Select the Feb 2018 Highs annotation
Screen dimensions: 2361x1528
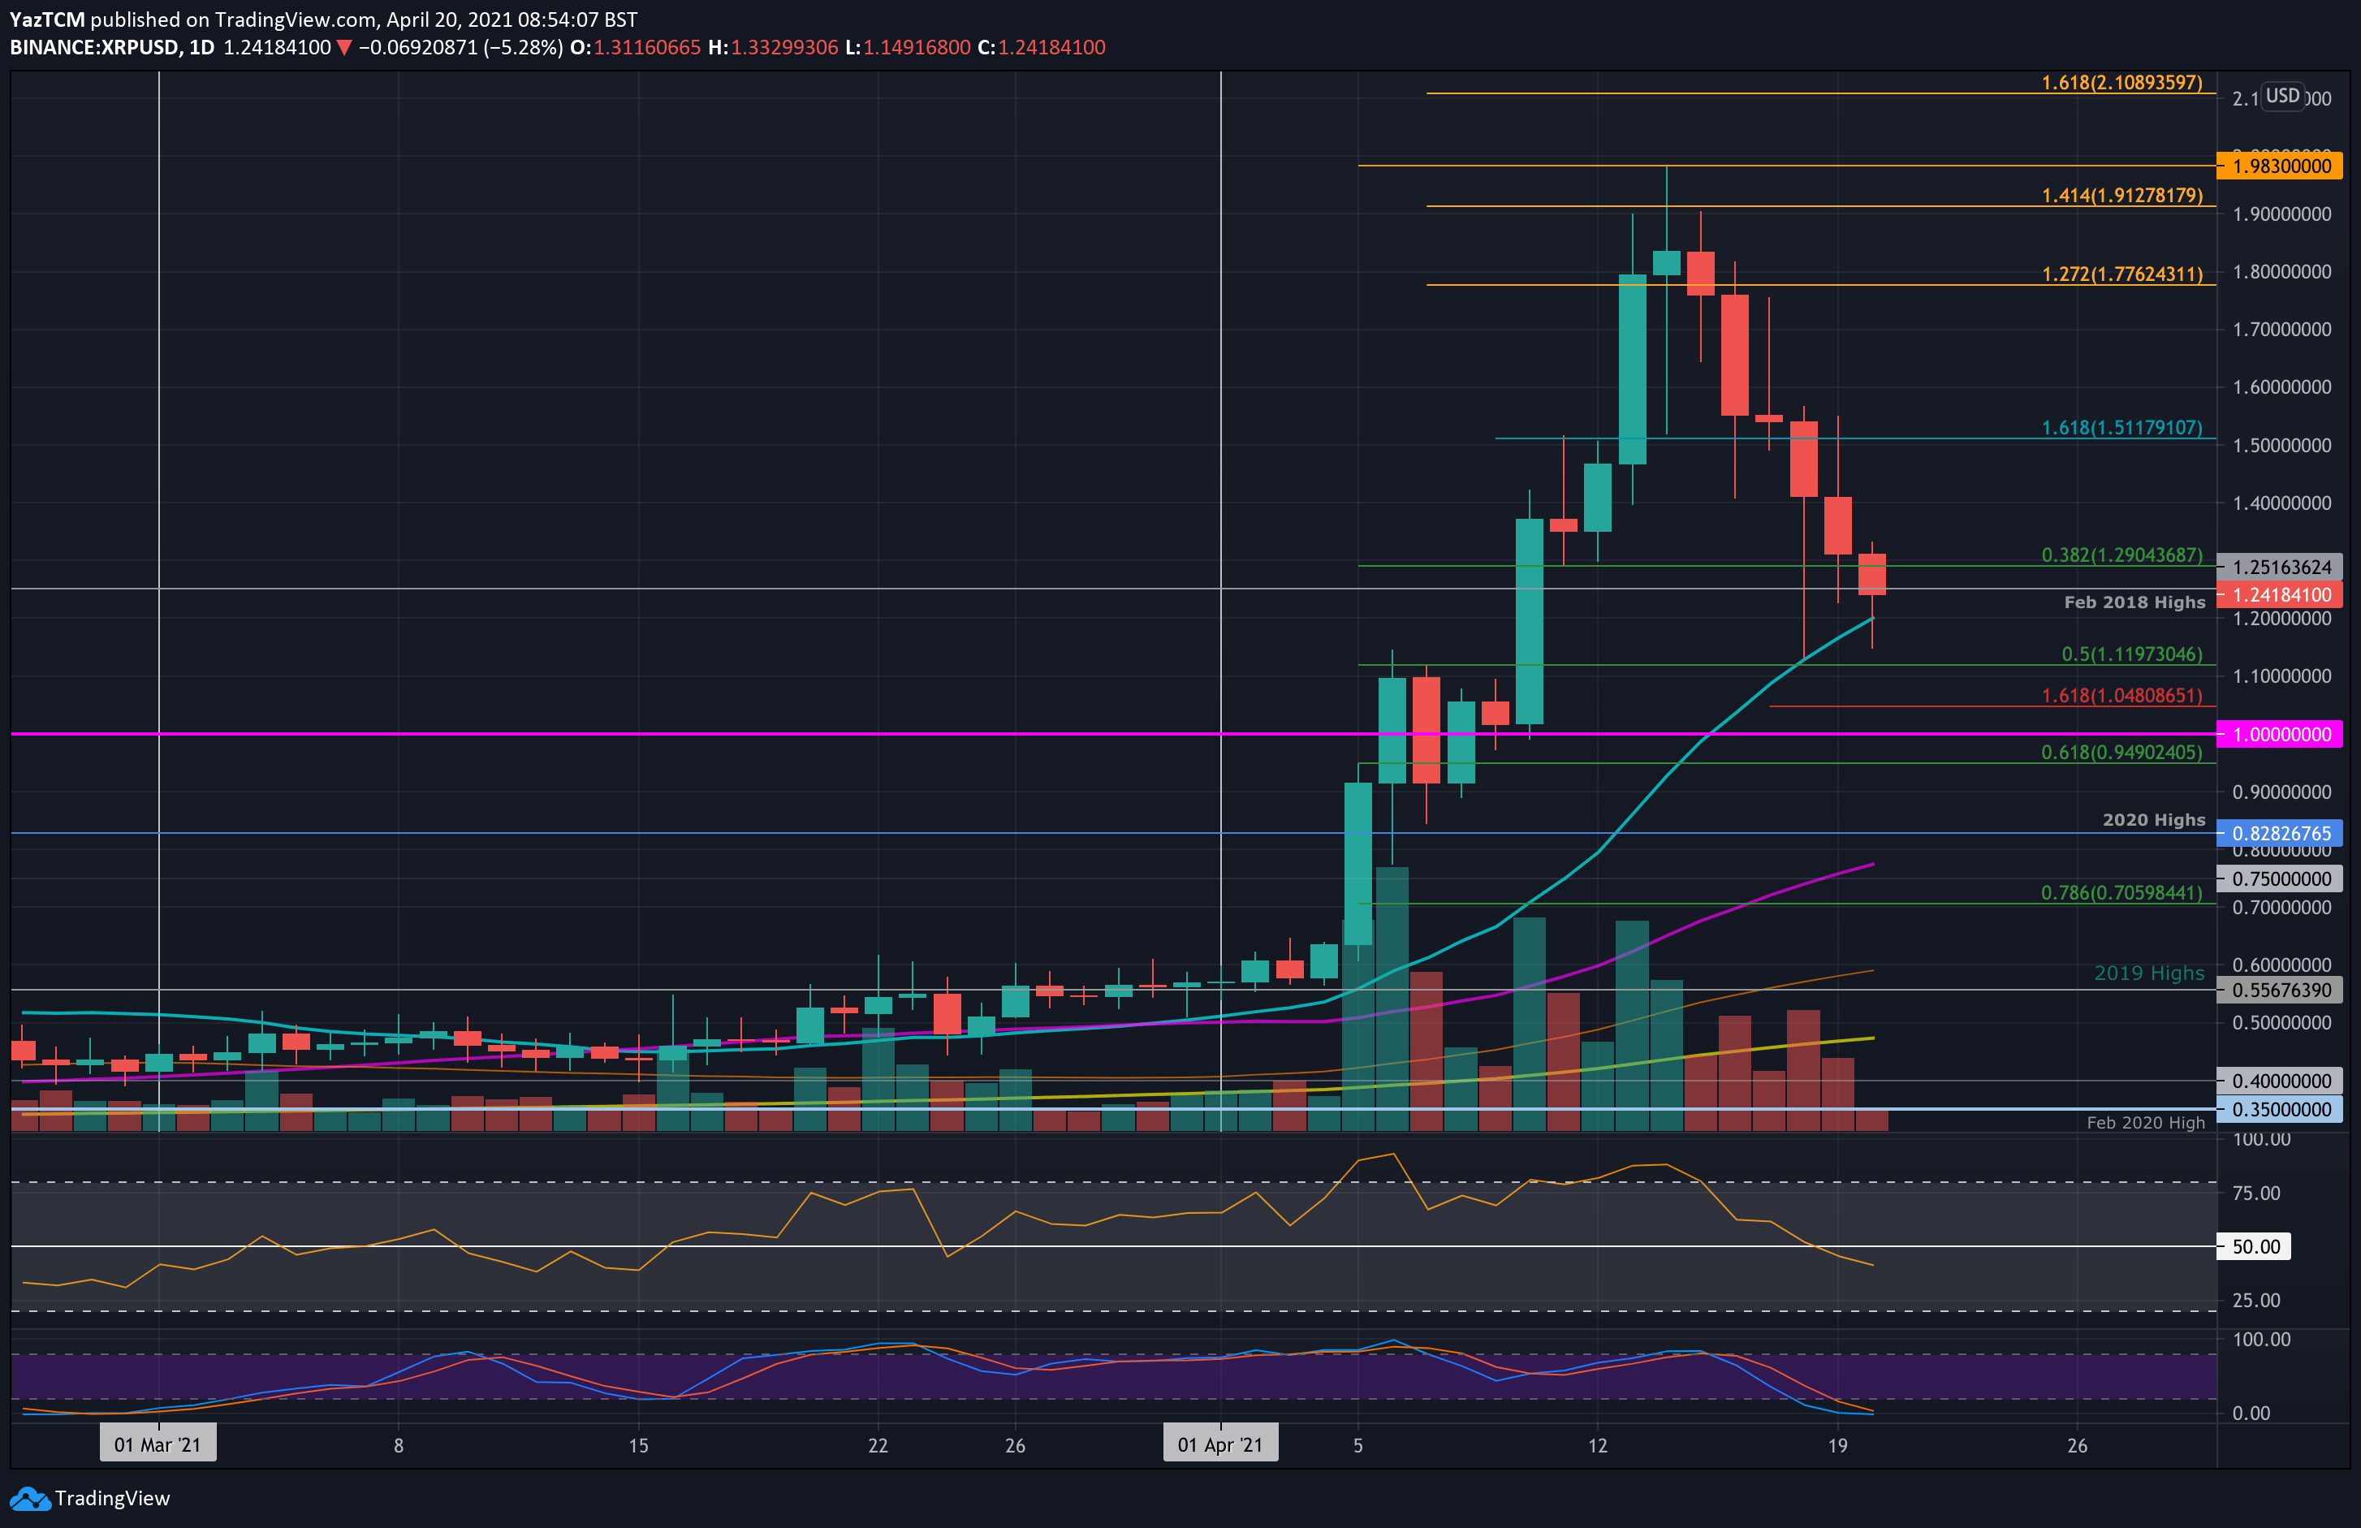2134,602
